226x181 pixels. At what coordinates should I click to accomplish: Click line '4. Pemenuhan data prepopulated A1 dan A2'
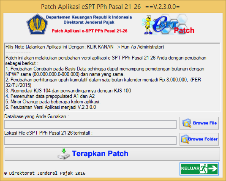[x=50, y=96]
